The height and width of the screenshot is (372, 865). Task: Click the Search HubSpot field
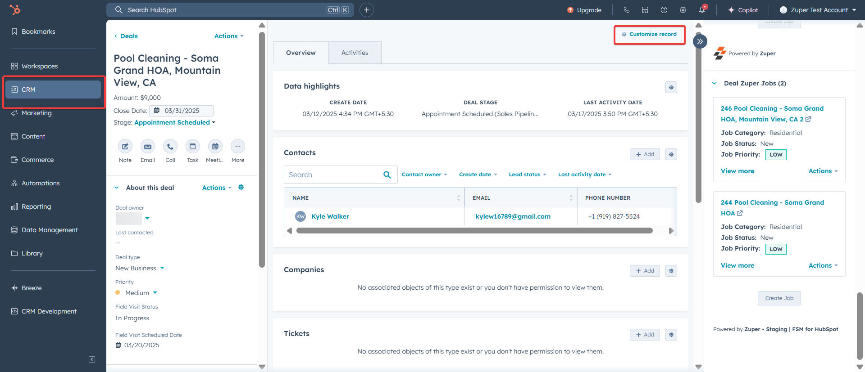(x=230, y=10)
